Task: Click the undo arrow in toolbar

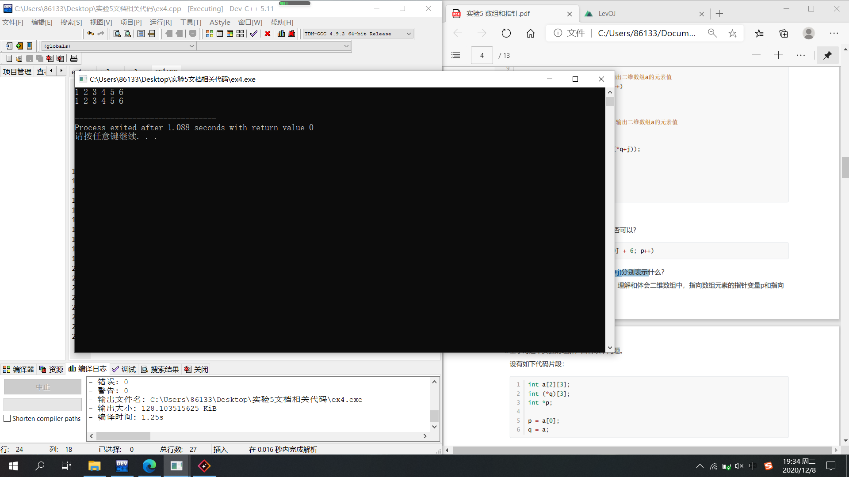Action: 91,34
